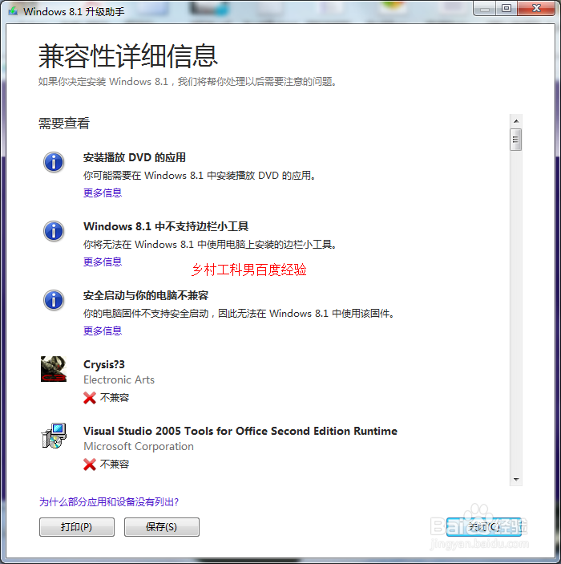The height and width of the screenshot is (564, 561).
Task: Click the 关闭(C) button
Action: click(x=484, y=527)
